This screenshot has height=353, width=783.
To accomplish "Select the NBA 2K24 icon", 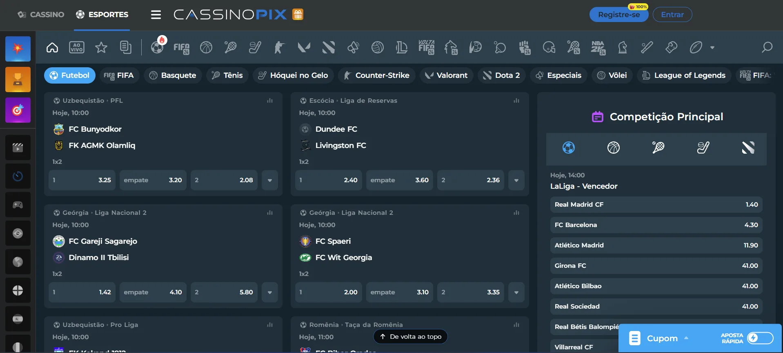I will (598, 48).
